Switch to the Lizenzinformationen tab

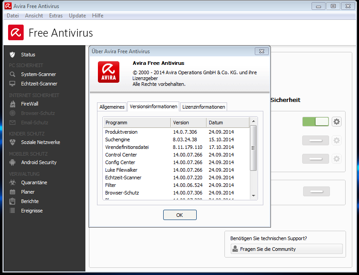203,107
